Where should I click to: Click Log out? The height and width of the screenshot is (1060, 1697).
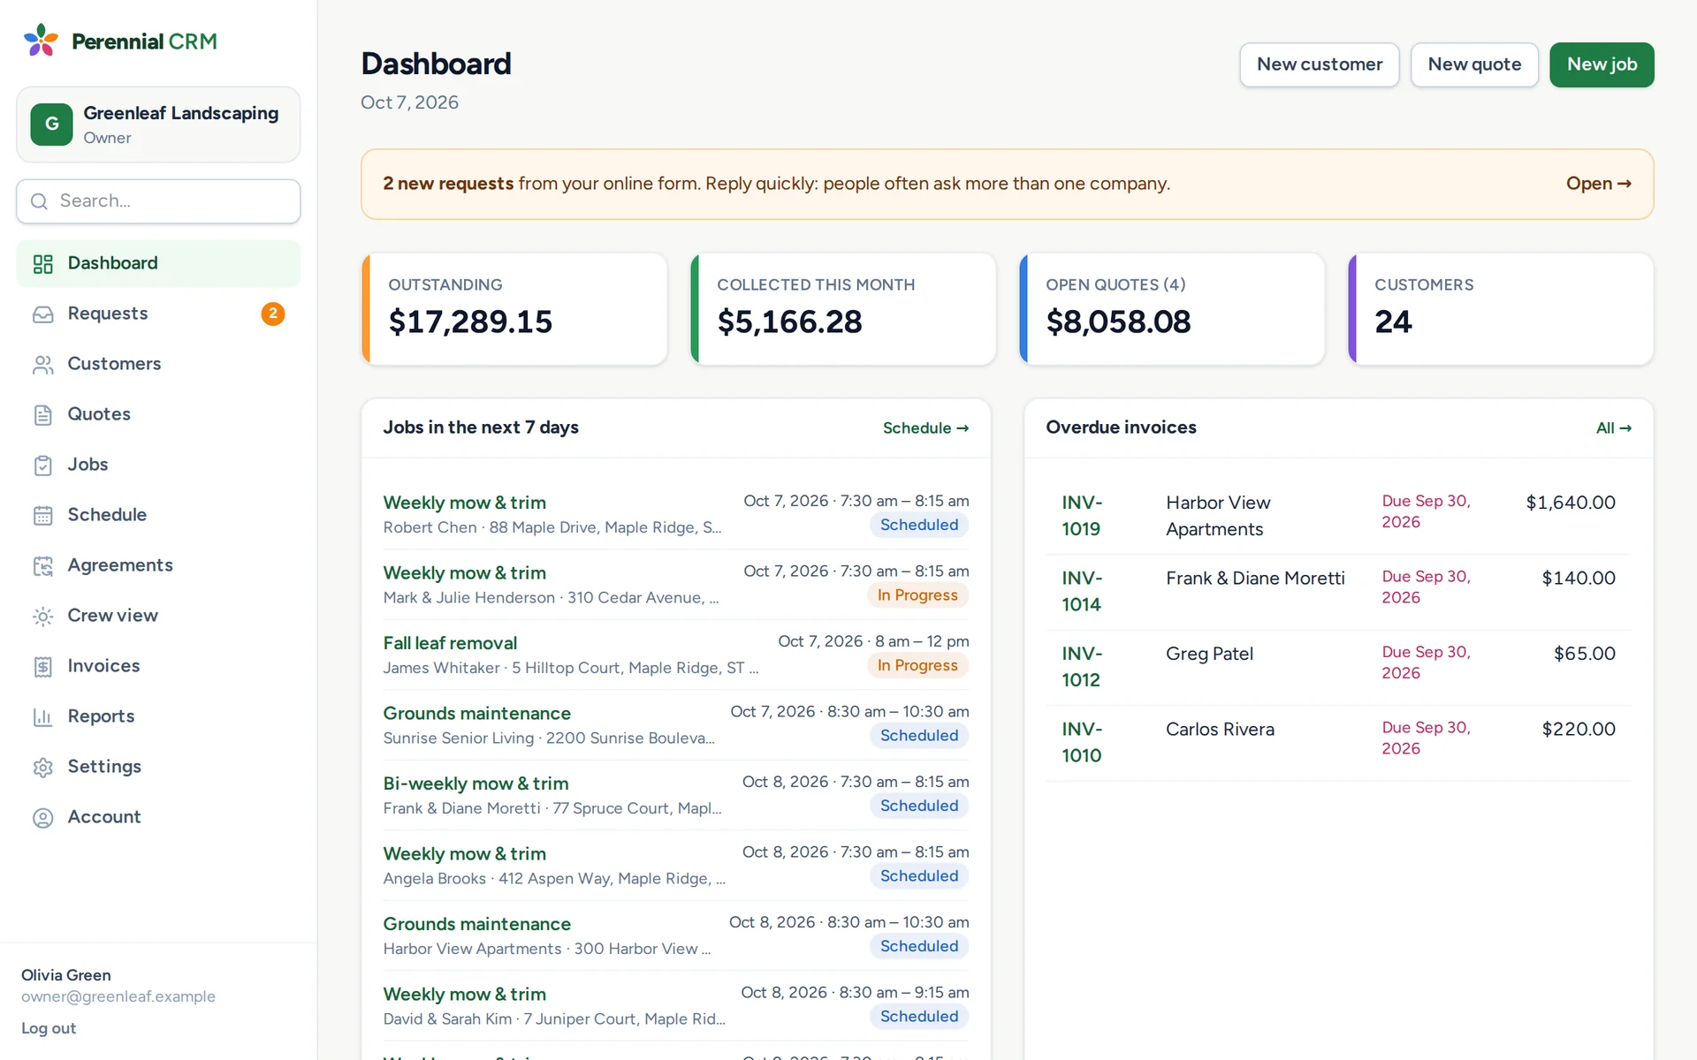coord(49,1028)
